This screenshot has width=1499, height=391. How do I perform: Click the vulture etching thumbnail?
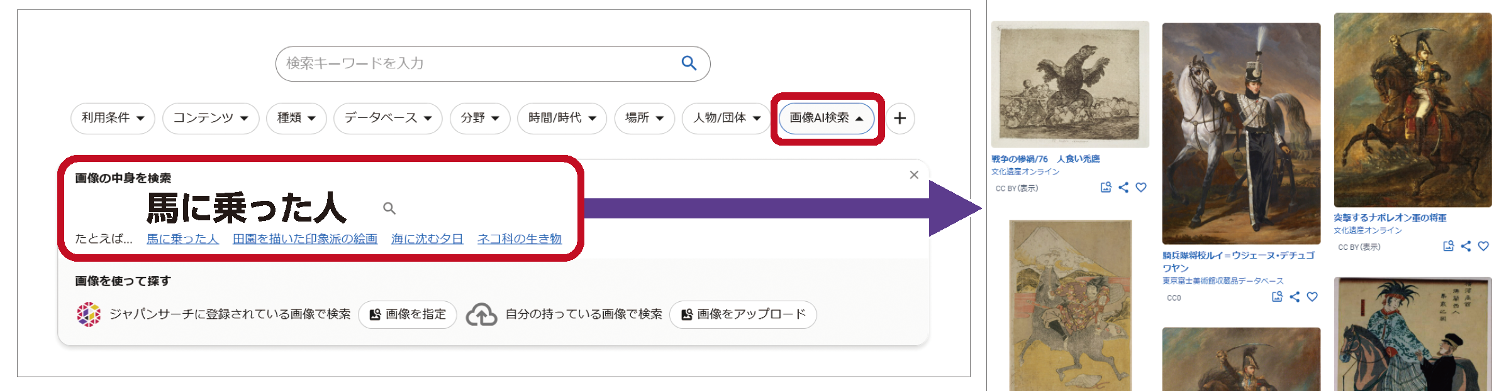[x=1070, y=85]
